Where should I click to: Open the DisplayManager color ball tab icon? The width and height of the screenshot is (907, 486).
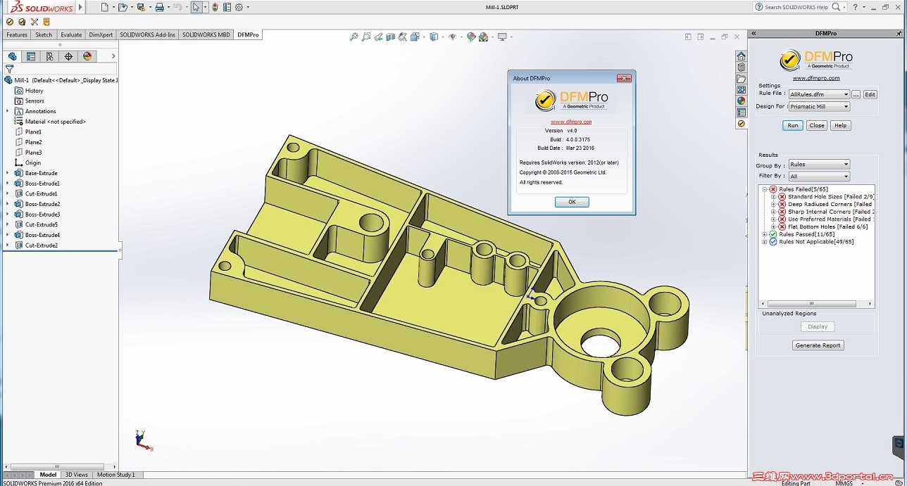(87, 56)
